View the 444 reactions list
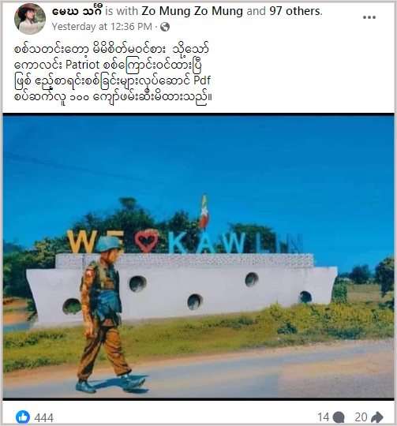 pos(44,417)
